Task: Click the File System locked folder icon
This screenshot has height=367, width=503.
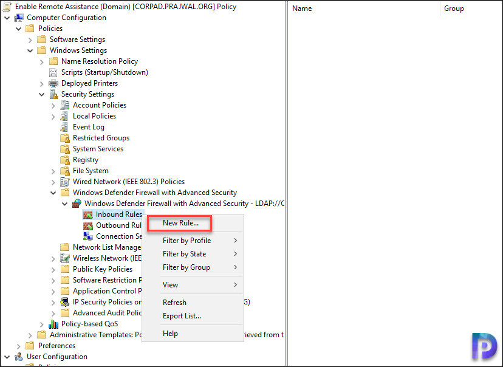Action: tap(65, 171)
